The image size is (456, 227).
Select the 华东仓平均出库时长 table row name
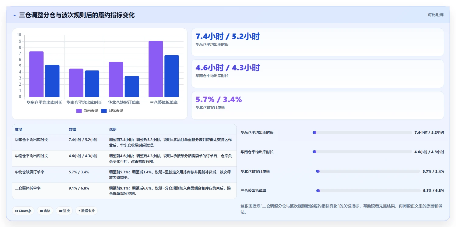click(31, 140)
